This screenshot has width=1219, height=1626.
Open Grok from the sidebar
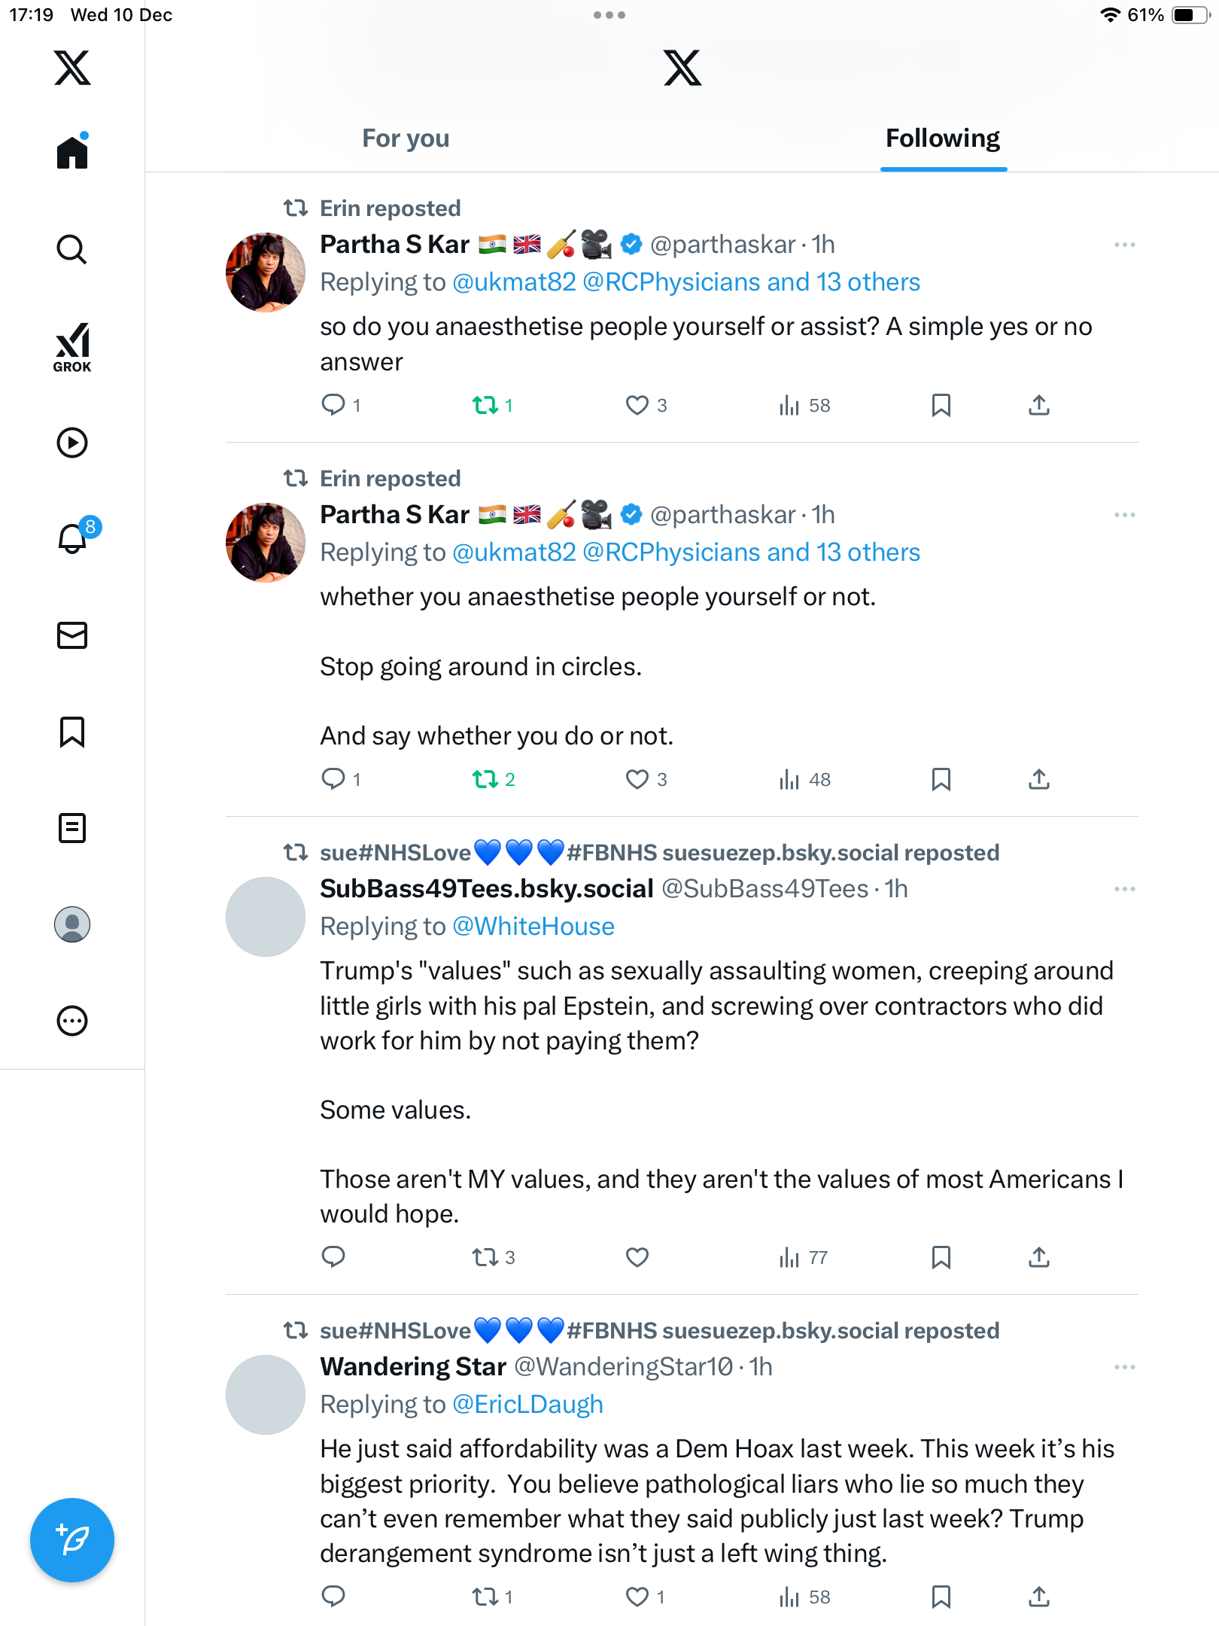coord(72,347)
